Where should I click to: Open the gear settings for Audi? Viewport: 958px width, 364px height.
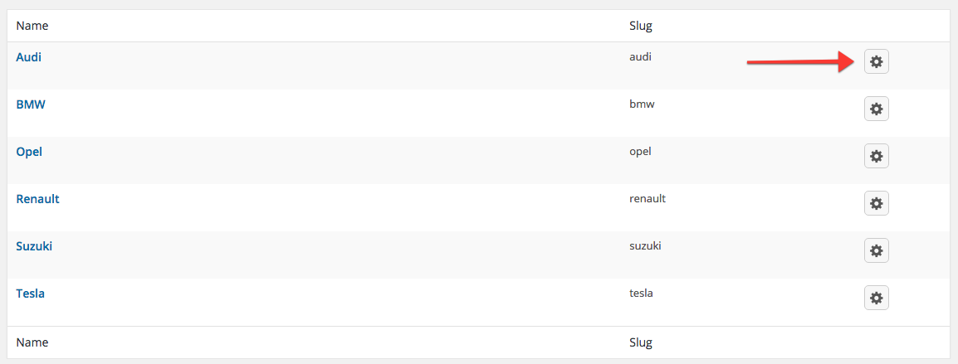coord(876,61)
